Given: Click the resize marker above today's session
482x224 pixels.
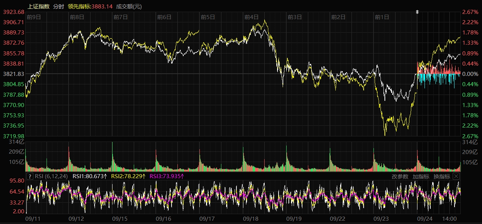Looking at the screenshot, I should (x=417, y=12).
